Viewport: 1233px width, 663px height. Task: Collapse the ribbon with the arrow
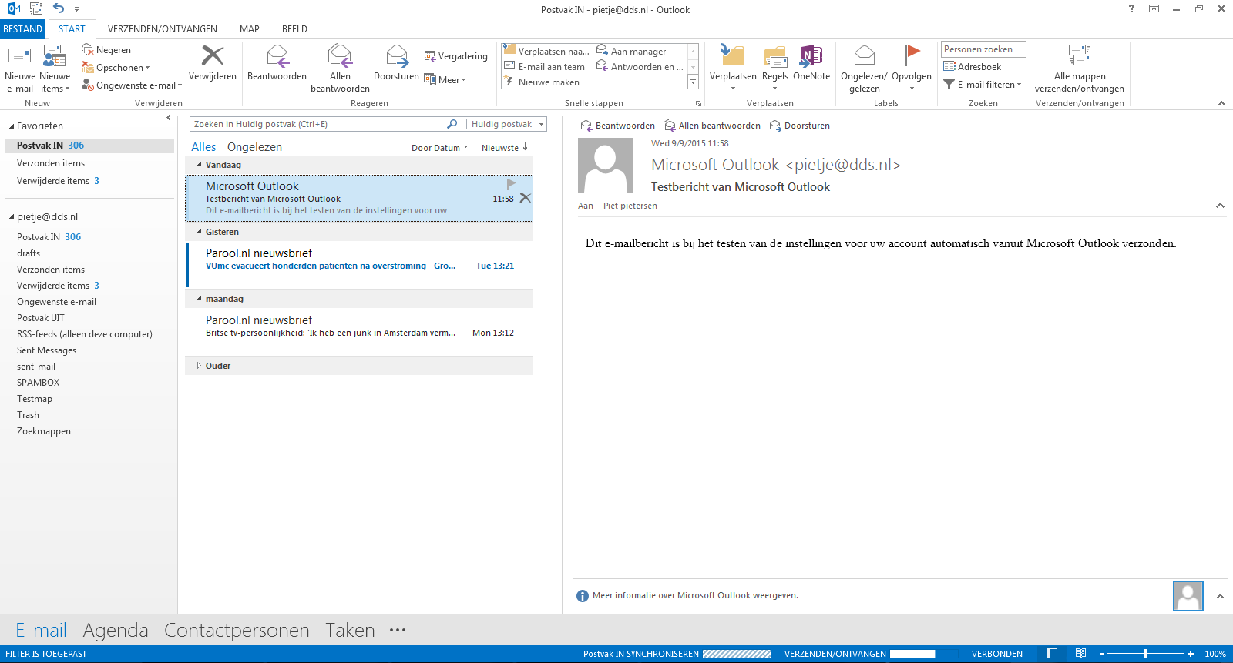click(x=1221, y=103)
